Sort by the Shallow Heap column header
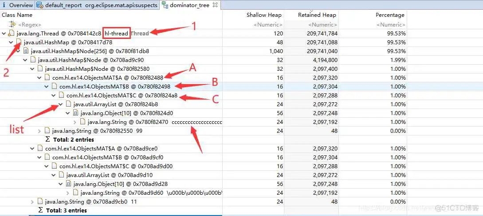The image size is (483, 216). click(x=264, y=15)
